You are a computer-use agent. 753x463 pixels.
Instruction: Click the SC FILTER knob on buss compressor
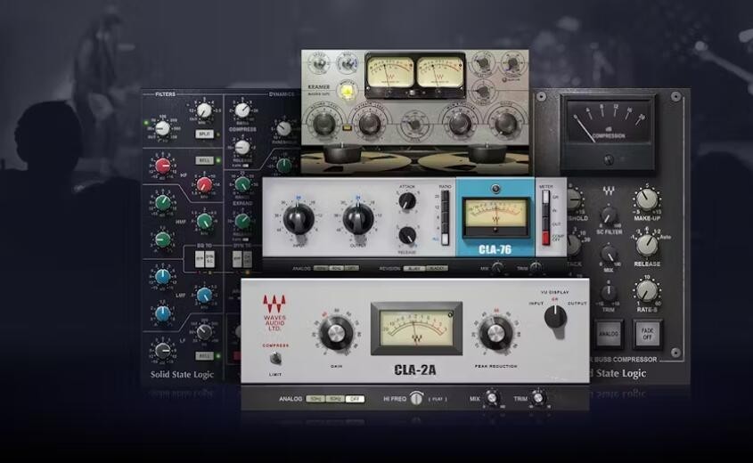pos(609,215)
